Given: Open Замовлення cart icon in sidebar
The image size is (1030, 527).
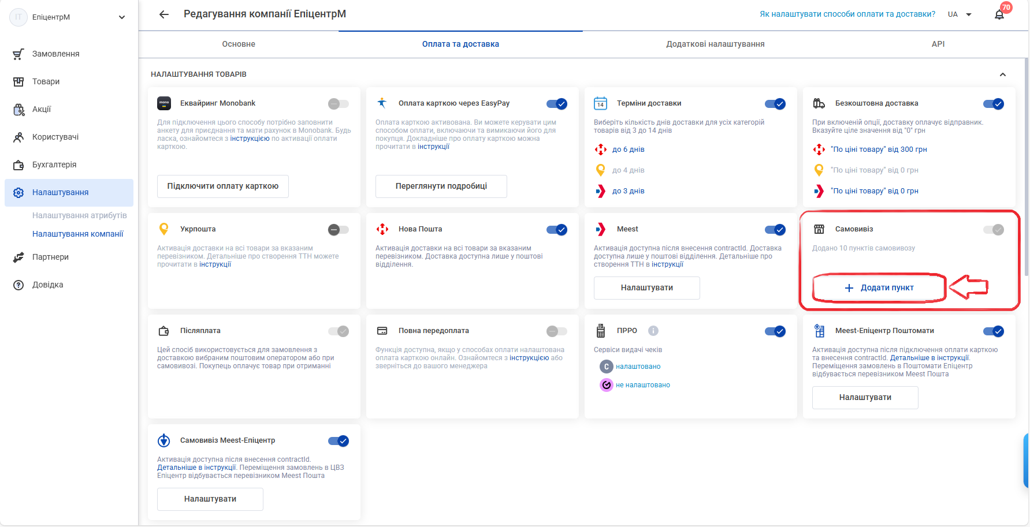Looking at the screenshot, I should point(18,54).
